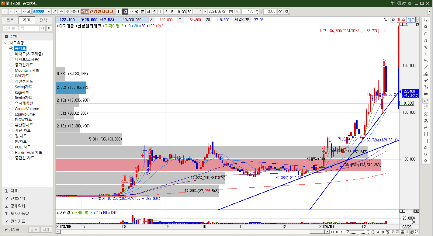Image resolution: width=433 pixels, height=236 pixels.
Task: Click the refresh arrows icon in right toolbar
Action: click(x=426, y=20)
